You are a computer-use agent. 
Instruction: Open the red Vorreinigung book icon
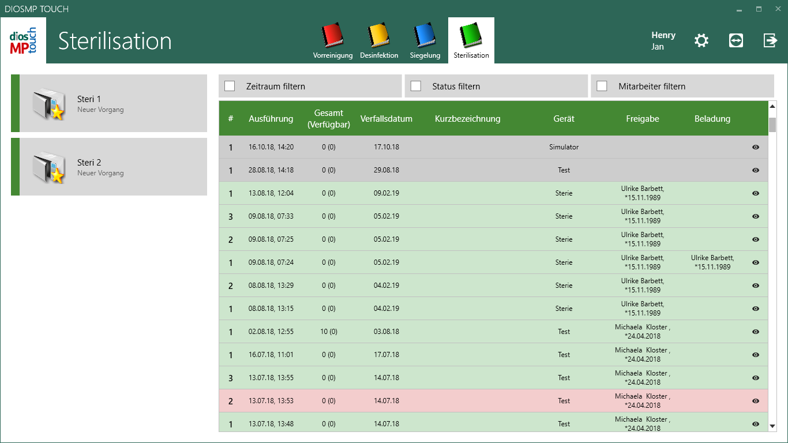pos(333,36)
